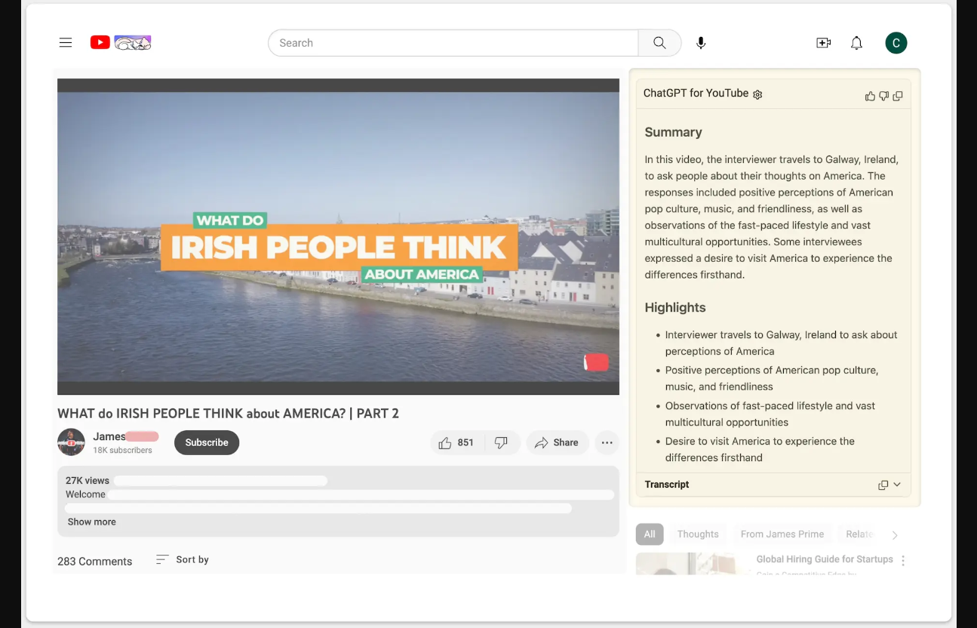Viewport: 977px width, 628px height.
Task: Thumbs-up the ChatGPT summary
Action: coord(870,96)
